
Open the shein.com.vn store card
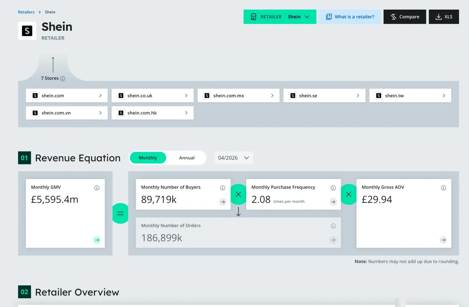pos(67,113)
